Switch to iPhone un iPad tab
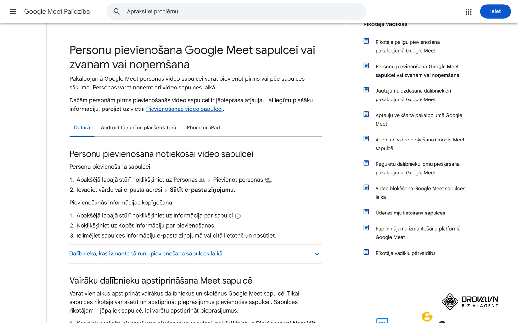This screenshot has height=323, width=518. [x=203, y=128]
